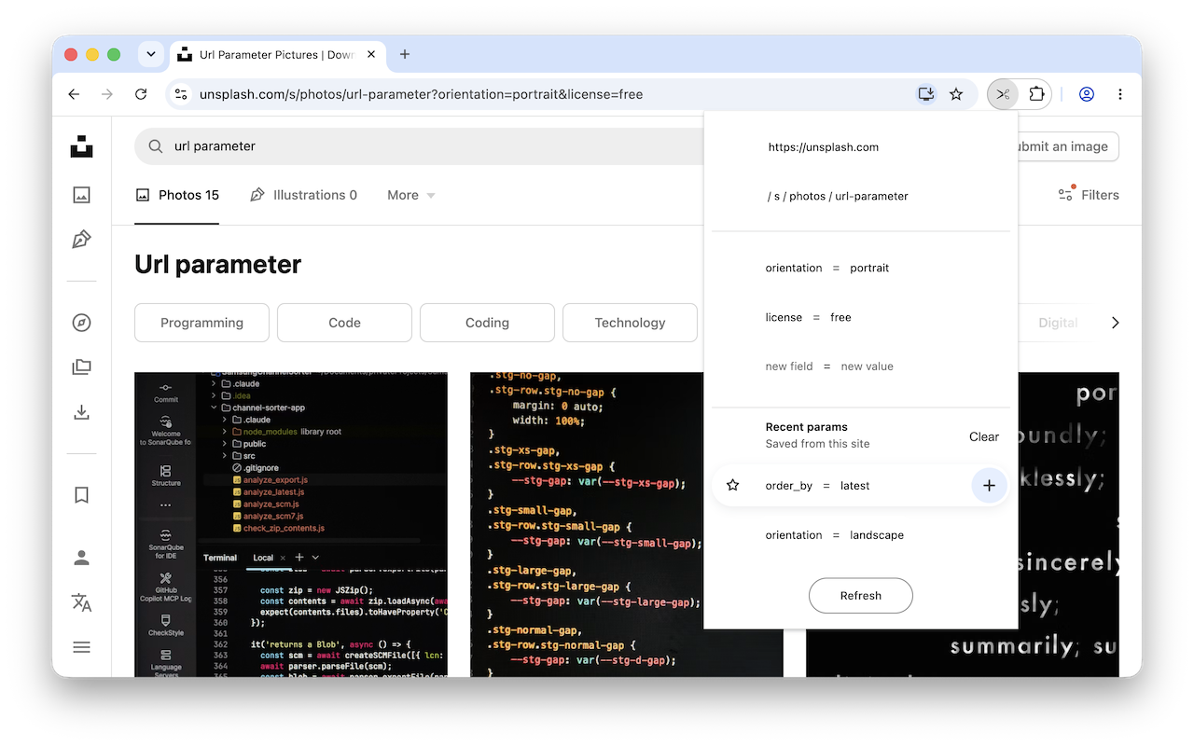The height and width of the screenshot is (746, 1194).
Task: Click the URL parameter editor extension icon
Action: [1003, 94]
